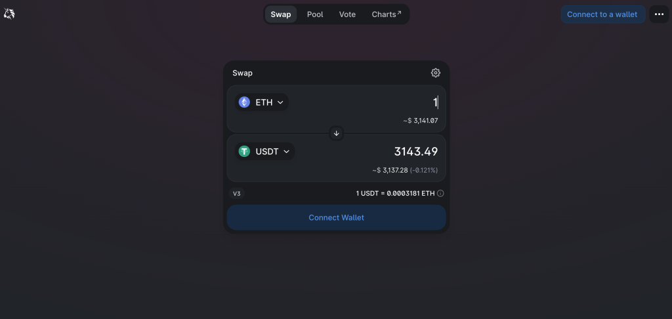The width and height of the screenshot is (672, 319).
Task: Click the Tether USDT token icon
Action: point(244,152)
